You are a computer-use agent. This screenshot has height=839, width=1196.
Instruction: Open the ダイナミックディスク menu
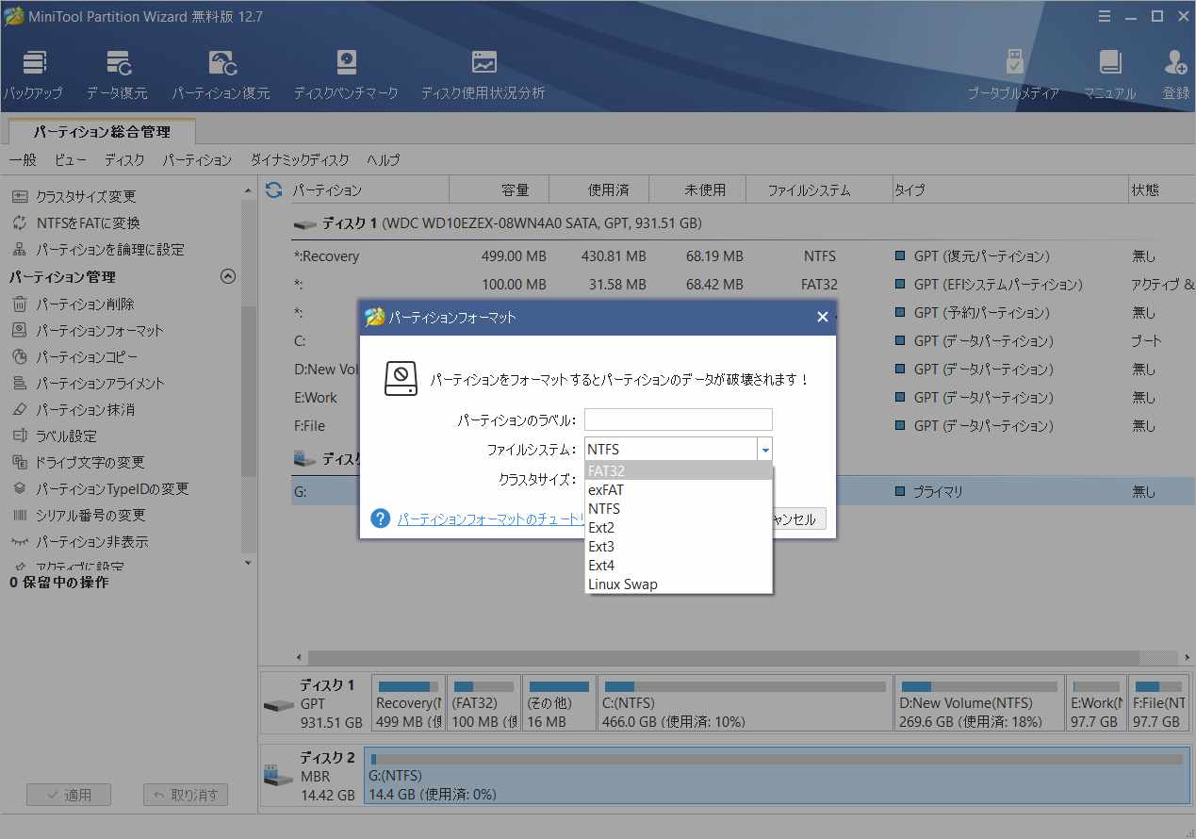[299, 160]
